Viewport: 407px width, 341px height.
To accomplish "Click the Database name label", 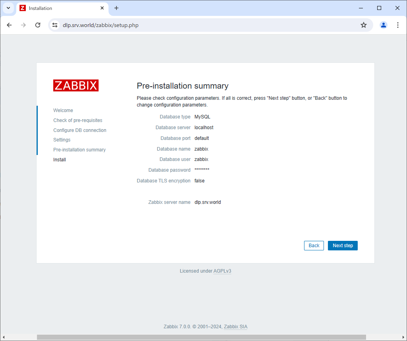I will tap(173, 149).
